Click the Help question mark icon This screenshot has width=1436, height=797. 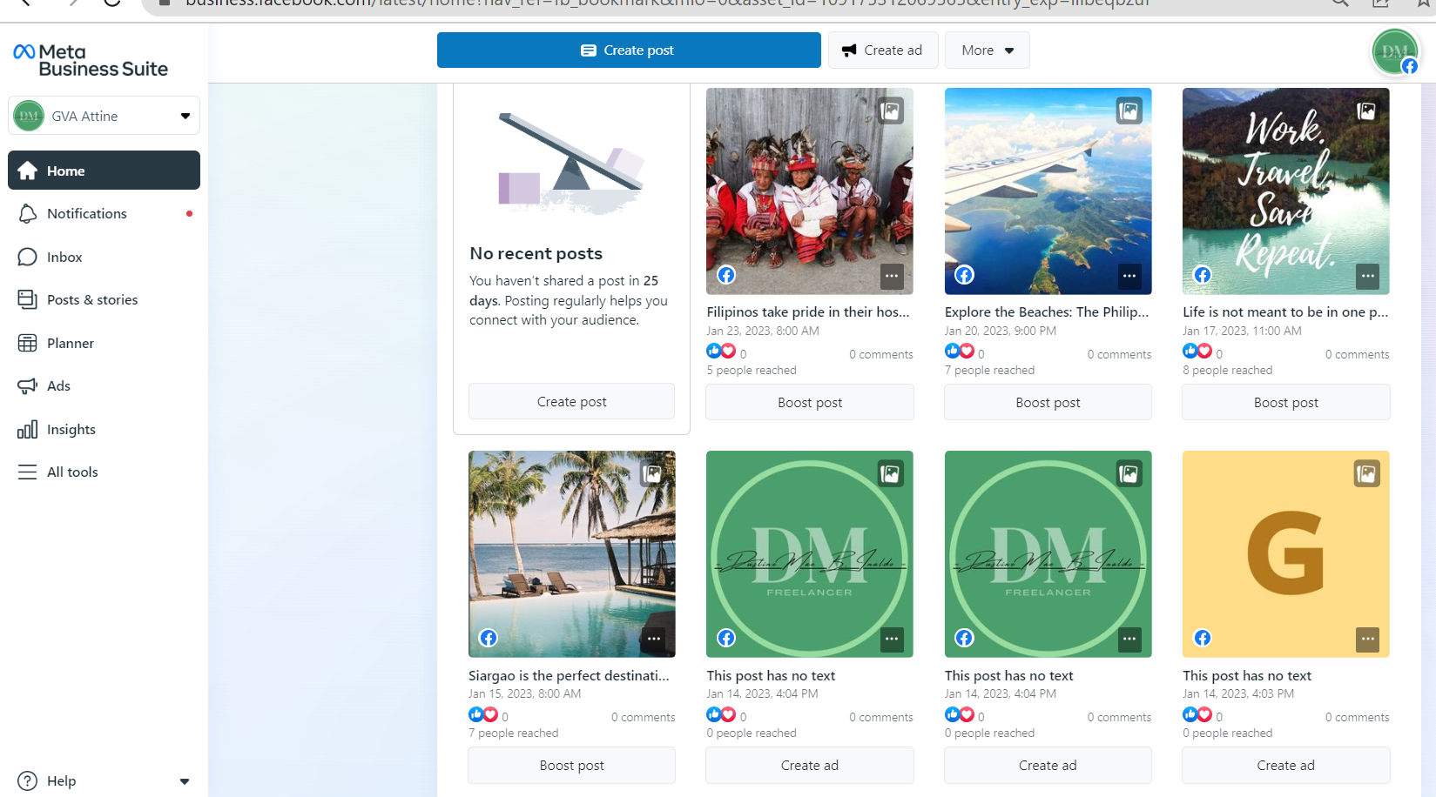[x=28, y=781]
